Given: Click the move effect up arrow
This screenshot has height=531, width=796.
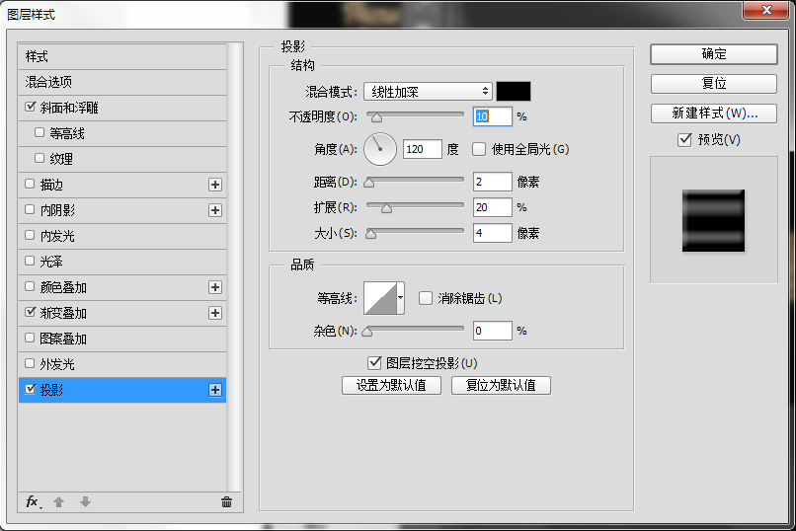Looking at the screenshot, I should click(x=59, y=502).
